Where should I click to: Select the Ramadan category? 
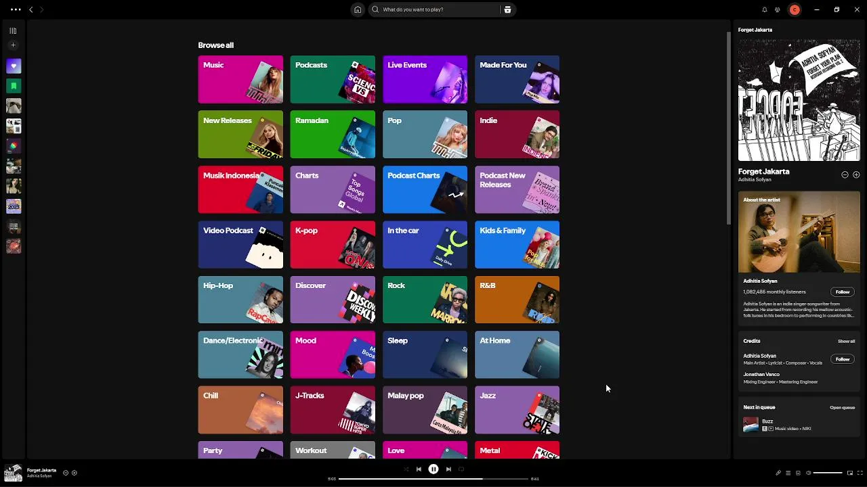pos(333,135)
